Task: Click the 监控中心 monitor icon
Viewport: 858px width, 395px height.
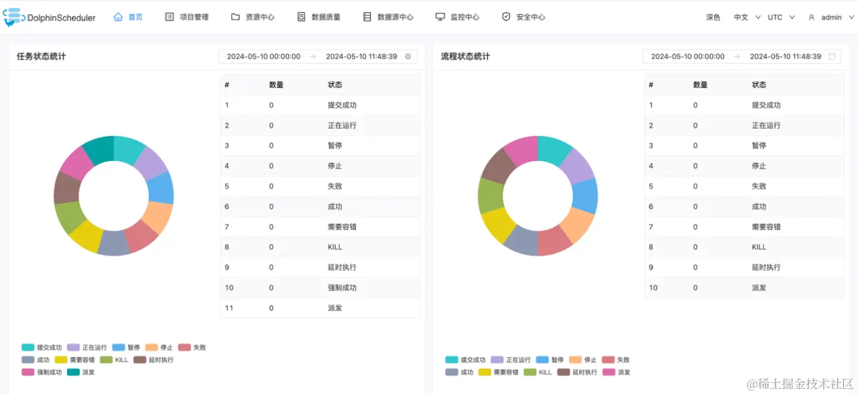Action: tap(440, 17)
